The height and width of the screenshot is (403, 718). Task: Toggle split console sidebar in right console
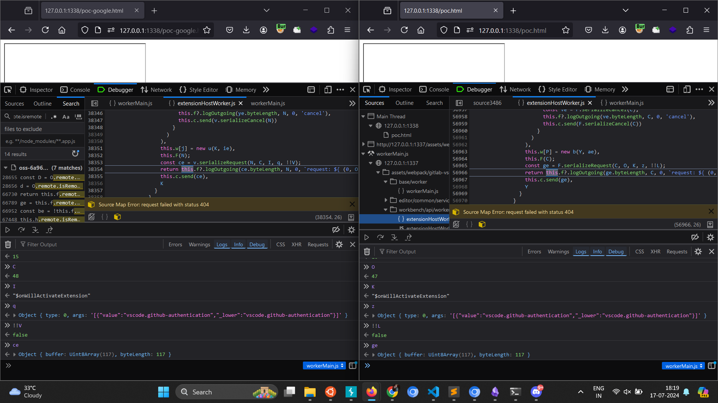click(712, 366)
